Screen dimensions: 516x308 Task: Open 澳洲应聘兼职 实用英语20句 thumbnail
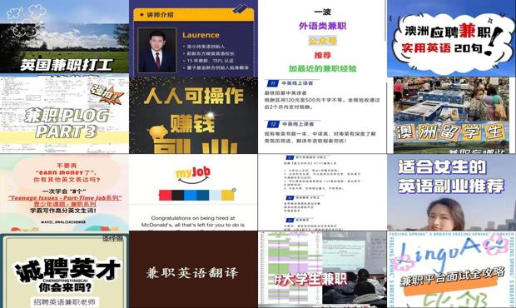(451, 37)
